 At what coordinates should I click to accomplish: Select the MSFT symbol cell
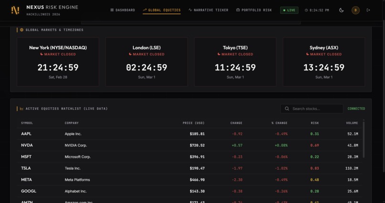[x=26, y=157]
